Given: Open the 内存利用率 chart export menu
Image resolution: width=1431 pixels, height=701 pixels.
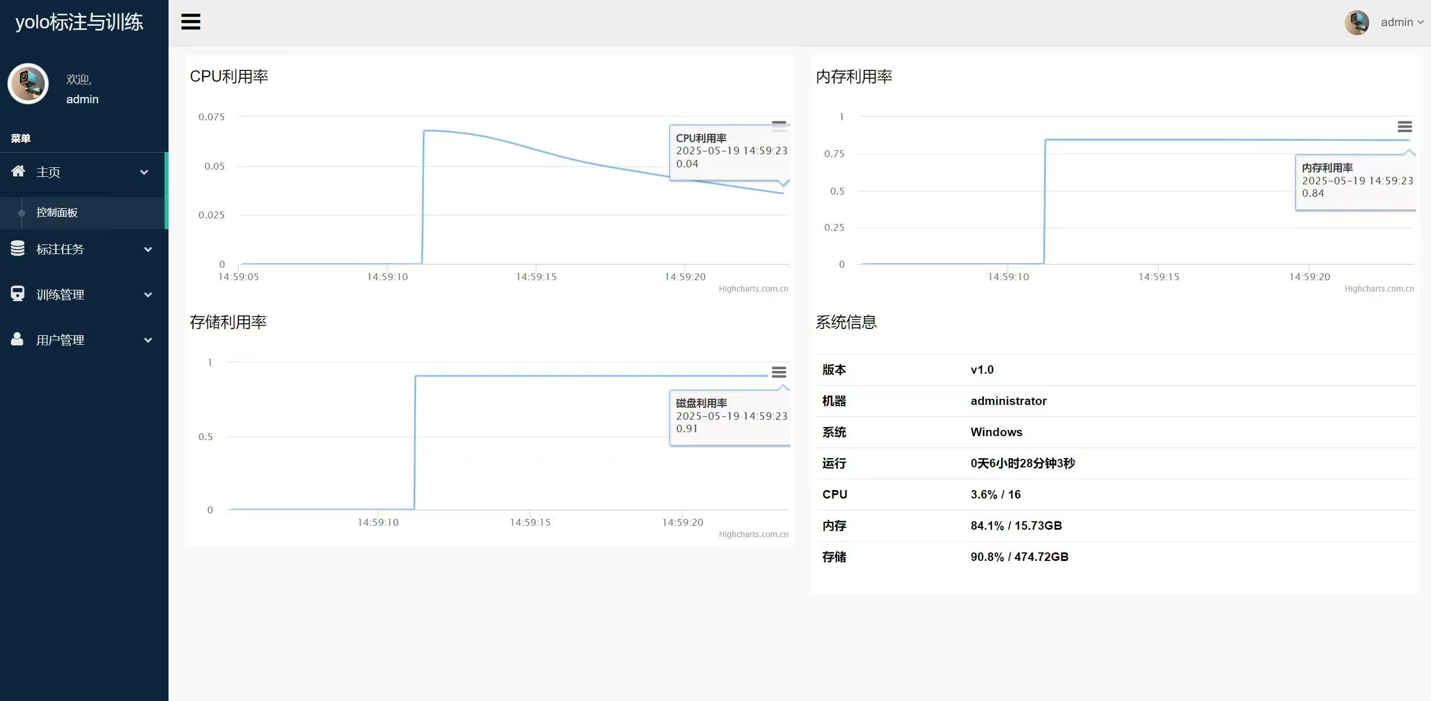Looking at the screenshot, I should [1405, 126].
